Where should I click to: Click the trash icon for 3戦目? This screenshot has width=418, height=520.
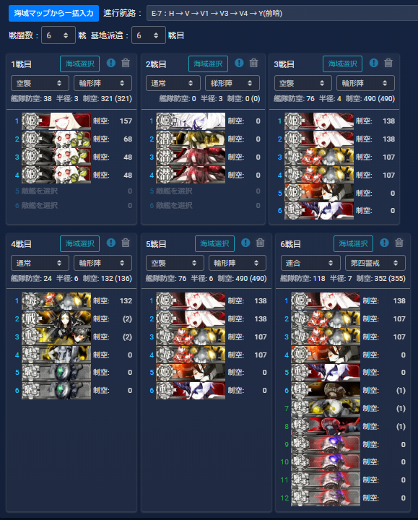click(388, 63)
